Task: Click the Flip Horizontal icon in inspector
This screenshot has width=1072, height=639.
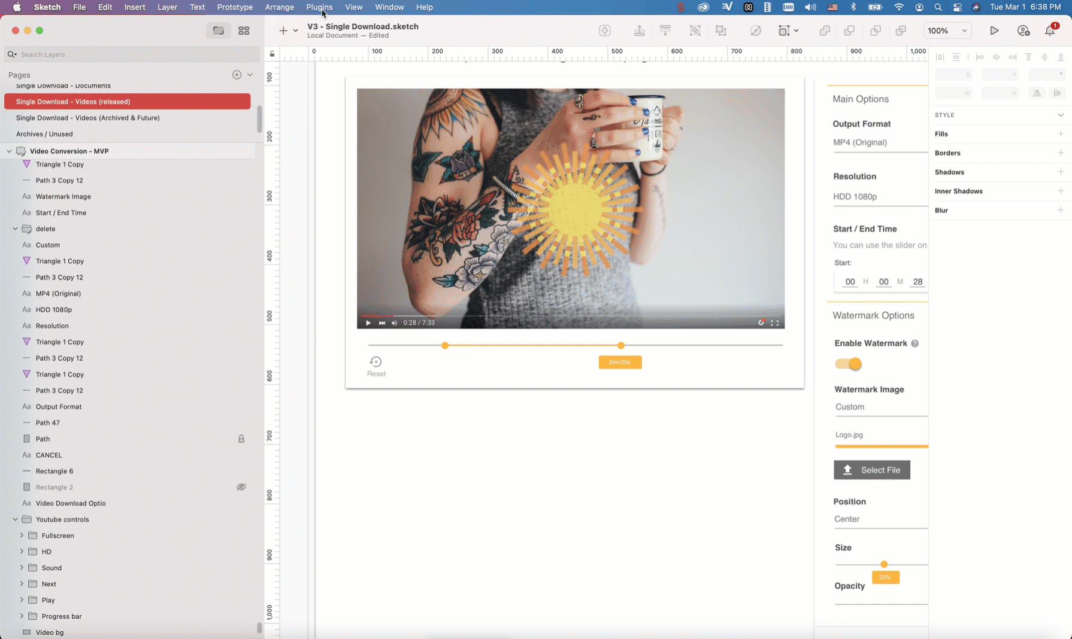Action: [1037, 93]
